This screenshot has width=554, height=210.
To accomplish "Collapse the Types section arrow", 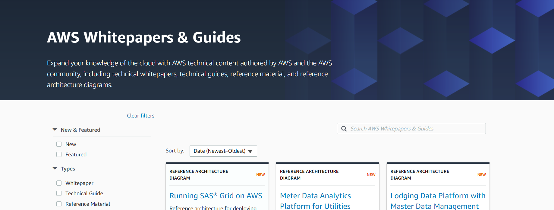I will (x=55, y=168).
